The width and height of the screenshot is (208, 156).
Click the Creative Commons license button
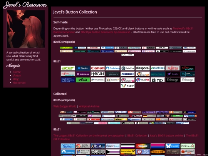(97, 152)
